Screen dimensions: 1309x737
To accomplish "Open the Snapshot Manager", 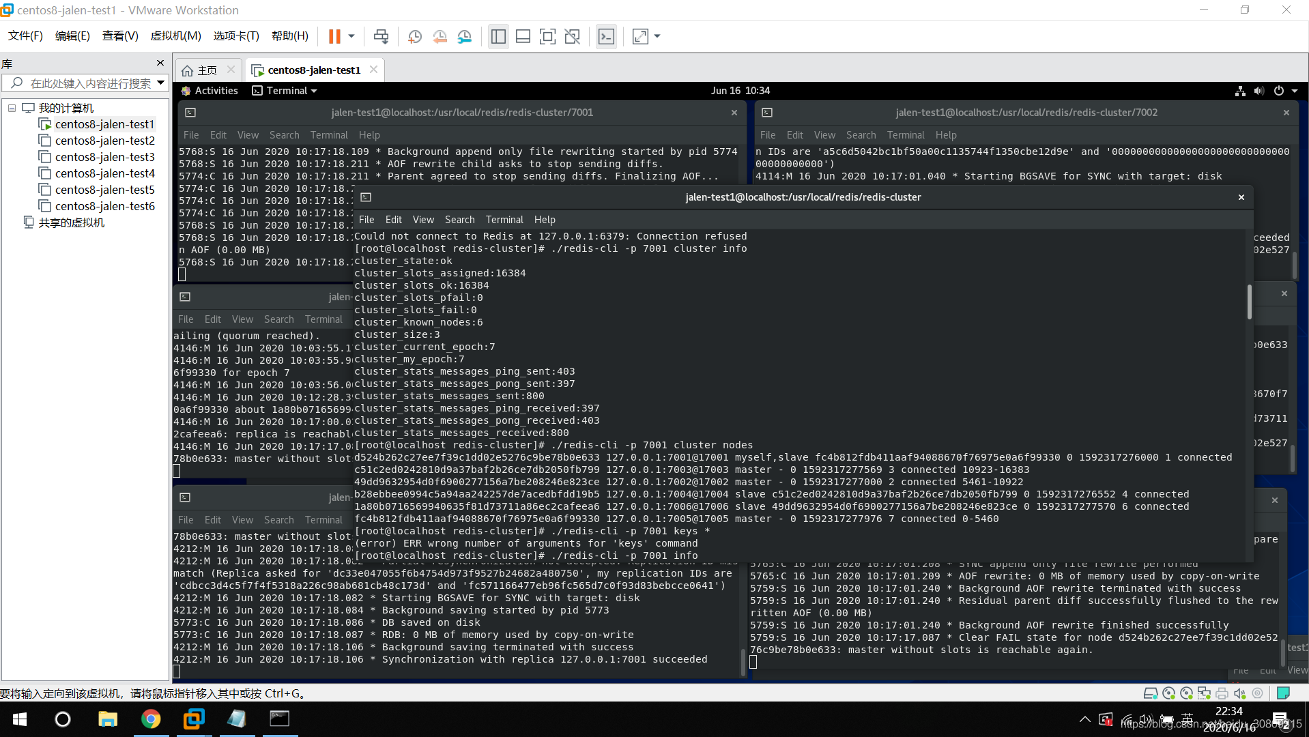I will click(465, 36).
